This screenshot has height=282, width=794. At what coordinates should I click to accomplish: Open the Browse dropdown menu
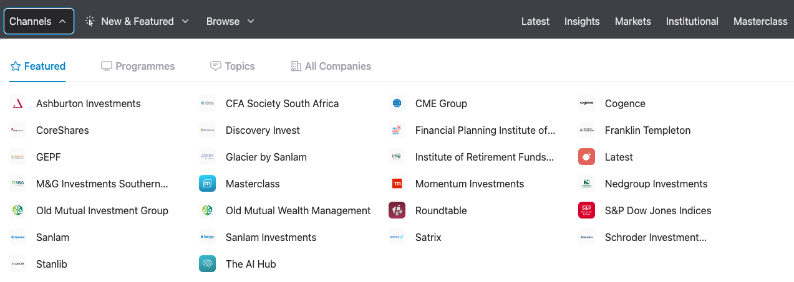tap(230, 21)
